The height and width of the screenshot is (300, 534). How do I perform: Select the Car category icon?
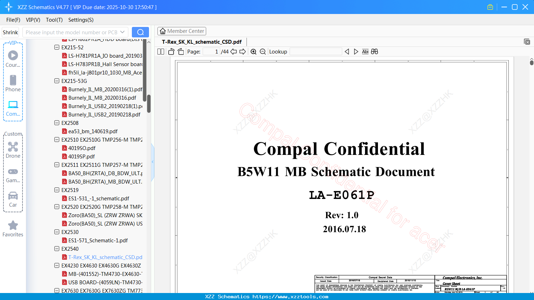pyautogui.click(x=13, y=195)
